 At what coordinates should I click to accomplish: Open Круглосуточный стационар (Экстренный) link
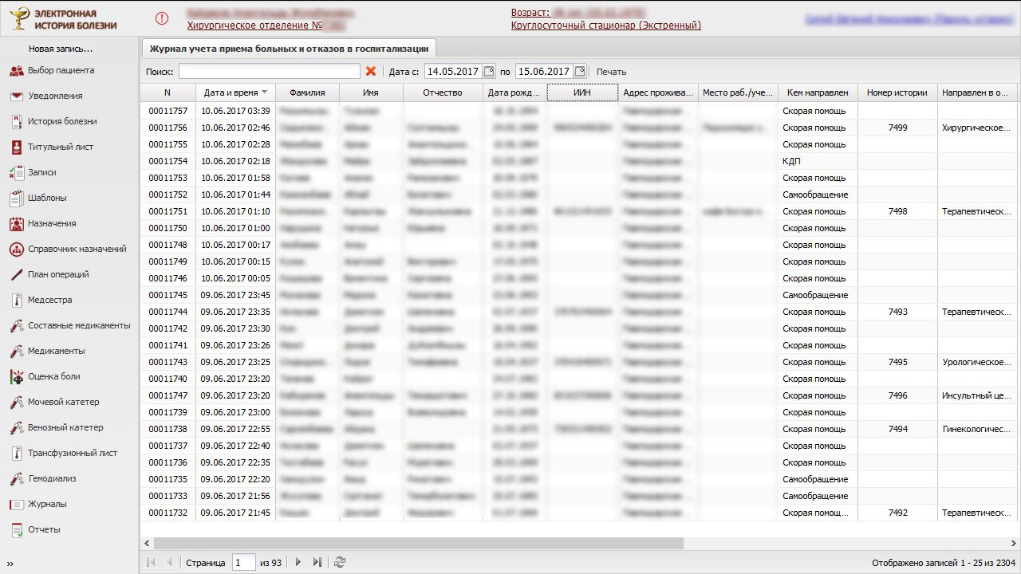click(605, 26)
